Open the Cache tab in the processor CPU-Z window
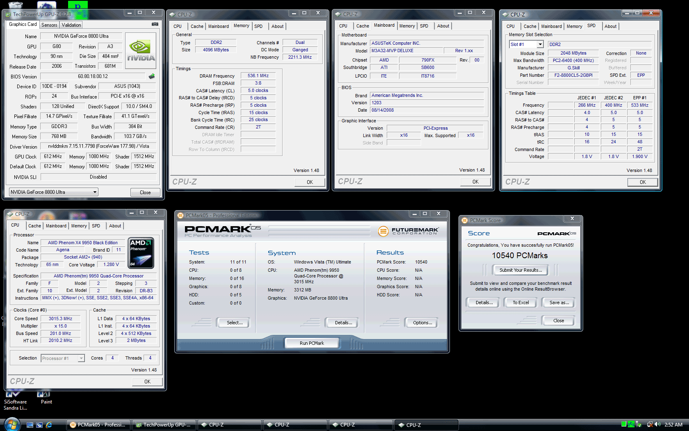The width and height of the screenshot is (689, 431). (34, 226)
